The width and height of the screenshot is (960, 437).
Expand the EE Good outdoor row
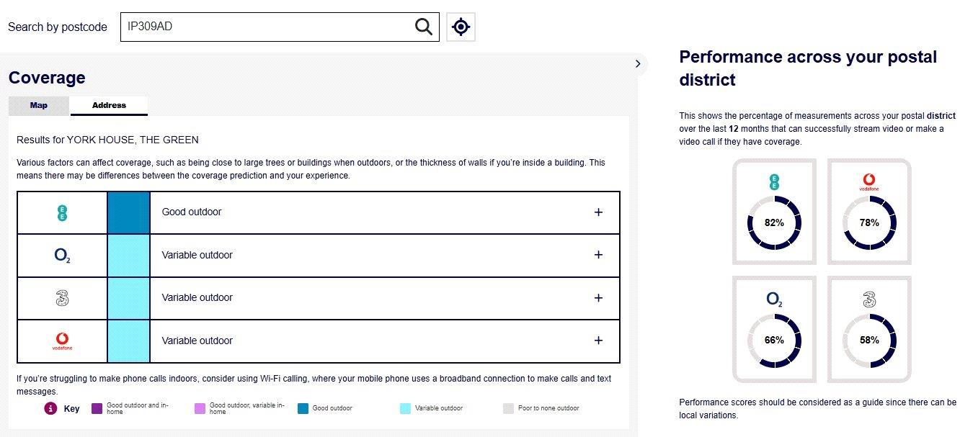tap(598, 212)
